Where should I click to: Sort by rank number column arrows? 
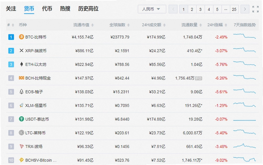point(13,25)
